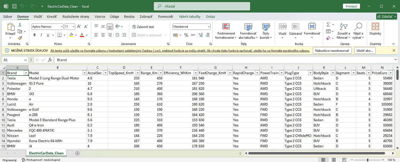Click the Clear eraser icon
The height and width of the screenshot is (162, 400).
click(x=329, y=38)
